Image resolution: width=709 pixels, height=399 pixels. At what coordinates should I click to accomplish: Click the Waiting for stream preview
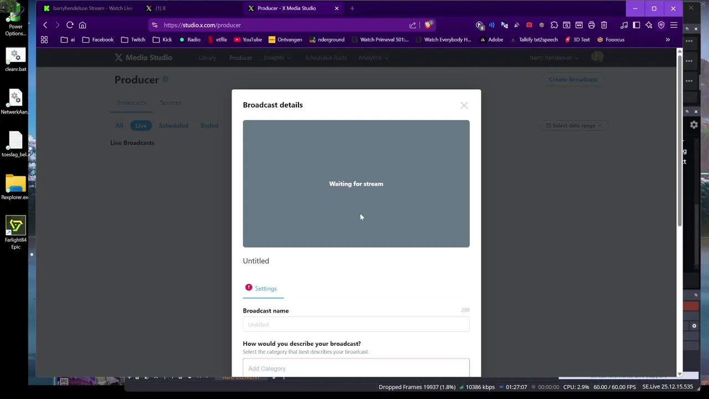coord(356,183)
